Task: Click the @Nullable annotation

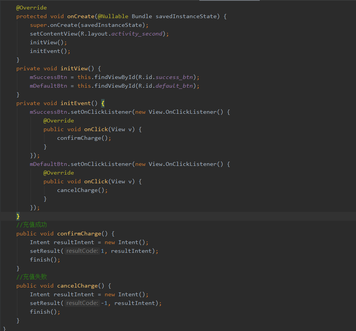Action: pos(113,16)
